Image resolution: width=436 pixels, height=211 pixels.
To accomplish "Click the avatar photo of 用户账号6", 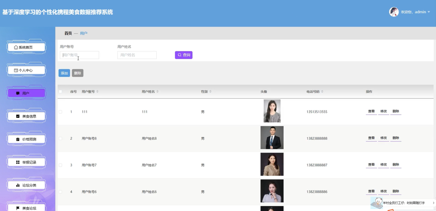I will 272,191.
